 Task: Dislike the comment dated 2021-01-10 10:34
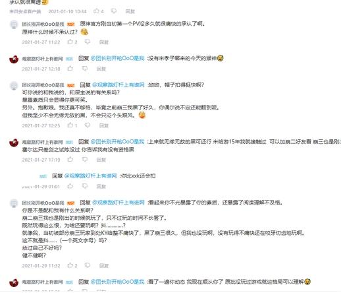[x=114, y=11]
